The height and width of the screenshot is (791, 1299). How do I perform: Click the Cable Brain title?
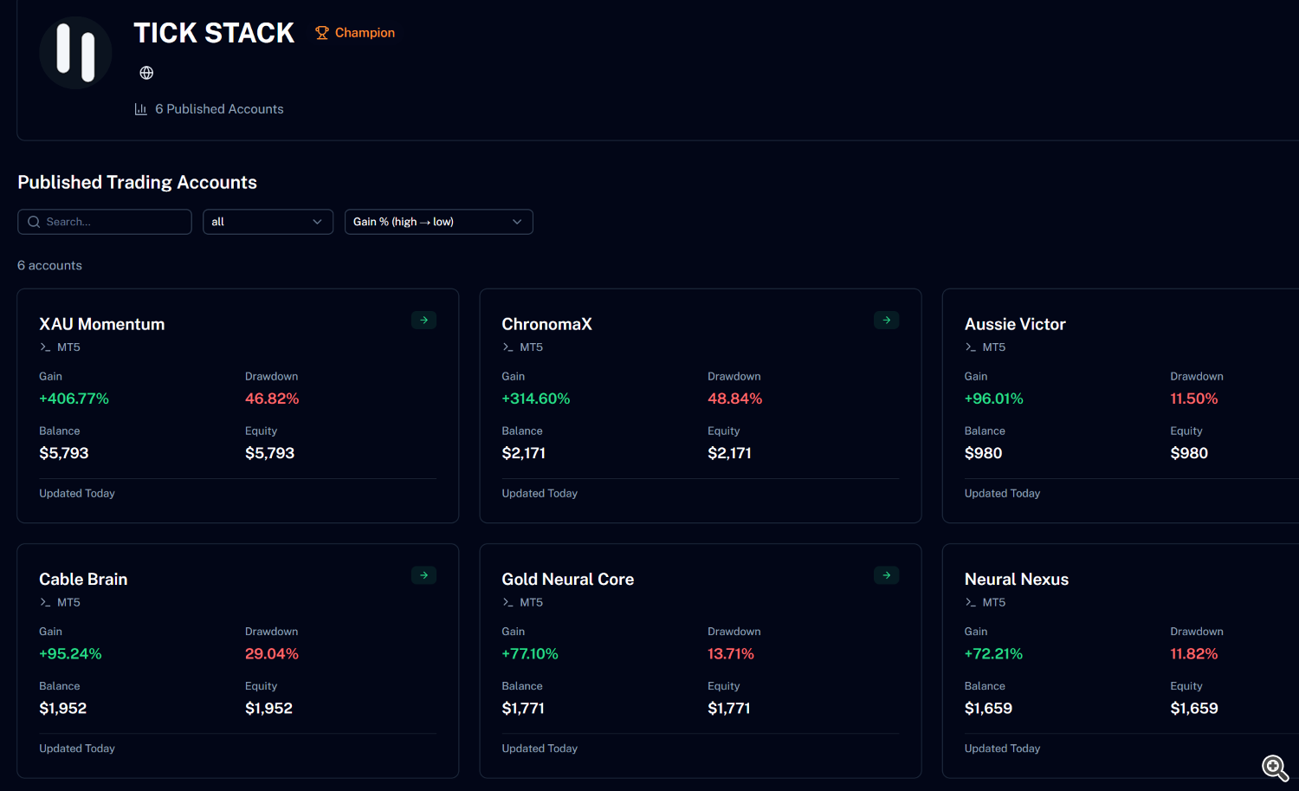(x=83, y=579)
